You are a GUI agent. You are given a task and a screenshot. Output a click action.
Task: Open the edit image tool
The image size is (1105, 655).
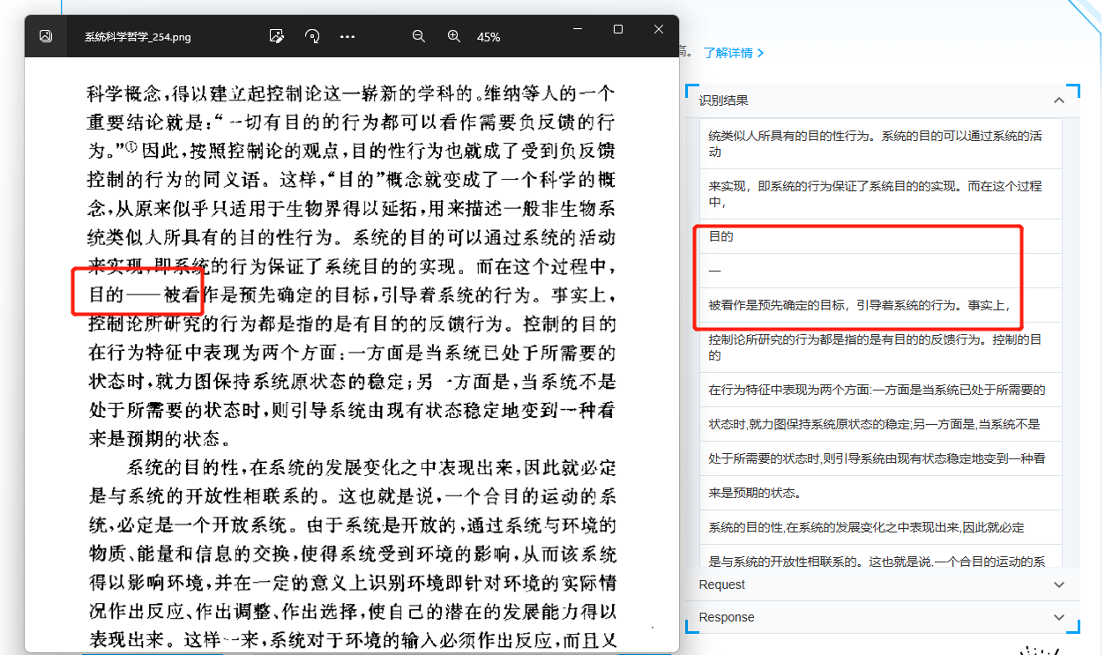[x=276, y=36]
